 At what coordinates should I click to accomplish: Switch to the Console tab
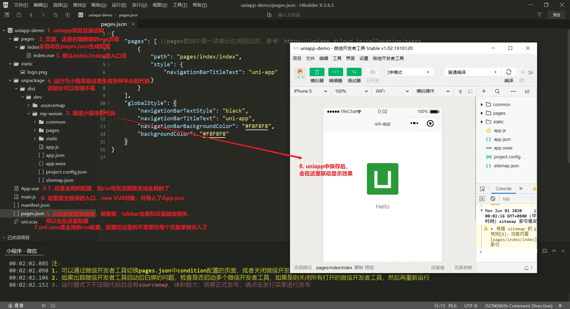(503, 189)
